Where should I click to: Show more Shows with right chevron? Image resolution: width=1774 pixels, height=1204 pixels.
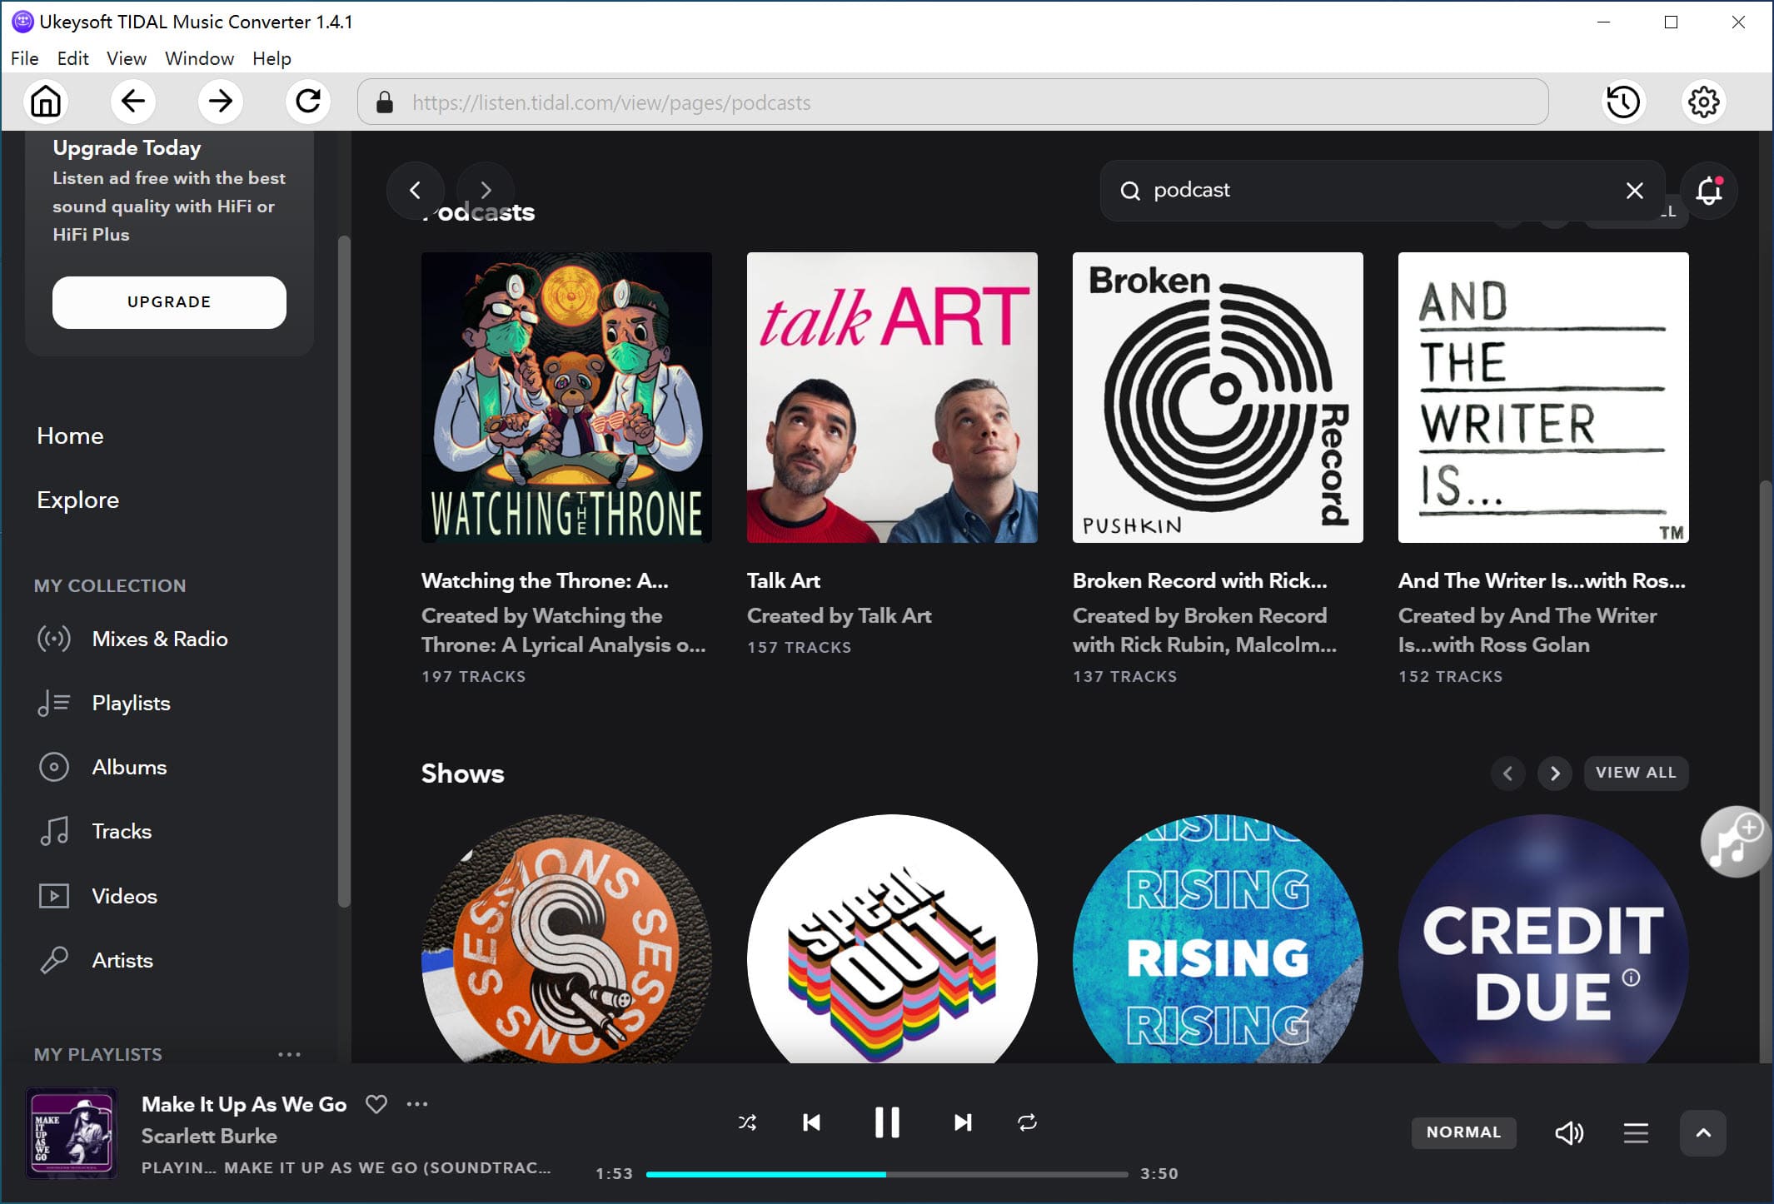point(1554,774)
